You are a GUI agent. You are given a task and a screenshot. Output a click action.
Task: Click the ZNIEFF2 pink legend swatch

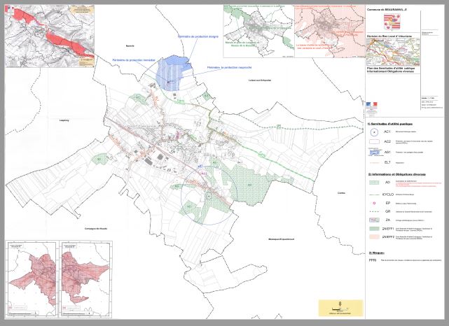click(375, 238)
